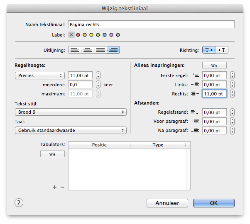
Task: Click the Positie column header
Action: [x=99, y=145]
